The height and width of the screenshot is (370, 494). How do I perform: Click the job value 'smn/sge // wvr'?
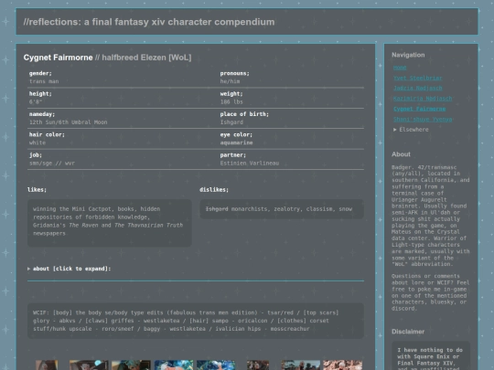(x=52, y=164)
